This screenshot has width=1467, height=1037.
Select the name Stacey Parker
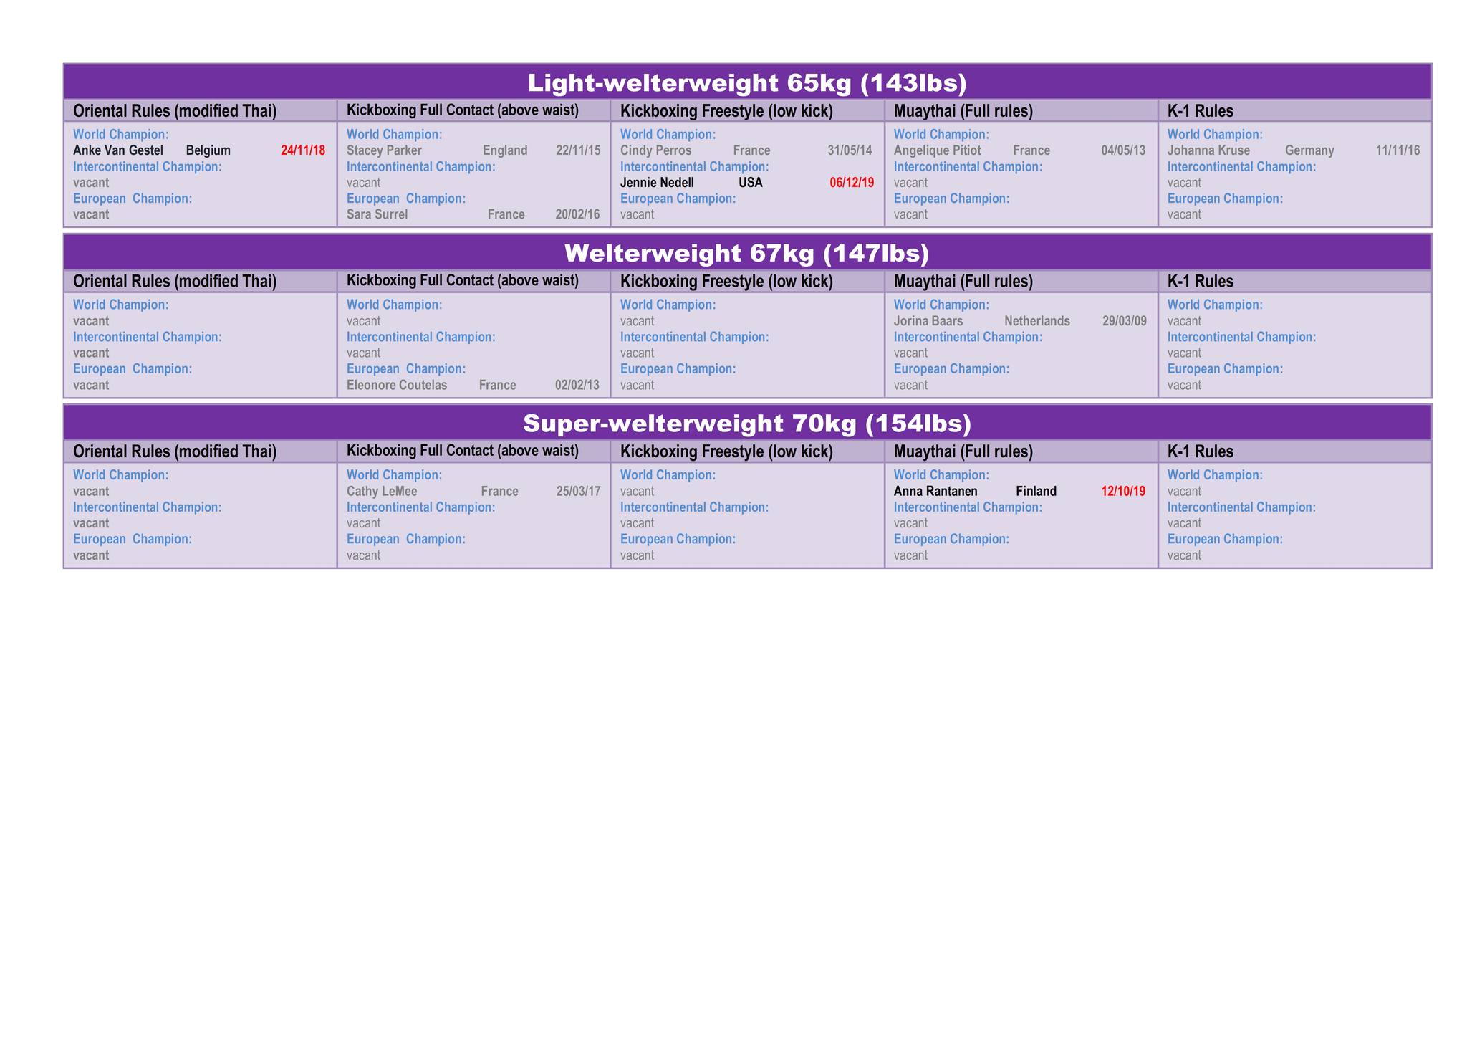[x=384, y=150]
